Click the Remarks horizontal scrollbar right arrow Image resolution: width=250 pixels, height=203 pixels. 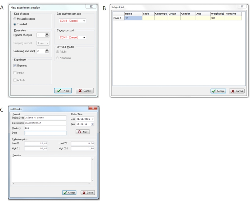pos(89,183)
